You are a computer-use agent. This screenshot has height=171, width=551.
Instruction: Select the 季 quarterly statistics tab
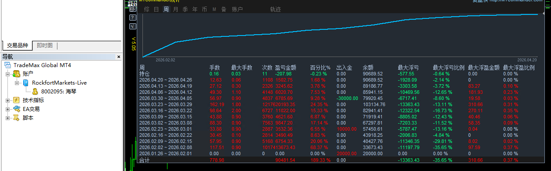(x=185, y=9)
